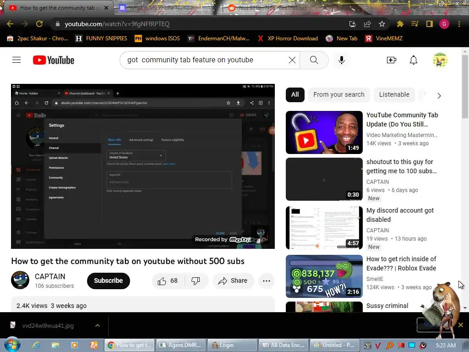Open Chrome profile G avatar
Viewport: 469px width, 352px height.
coord(444,24)
